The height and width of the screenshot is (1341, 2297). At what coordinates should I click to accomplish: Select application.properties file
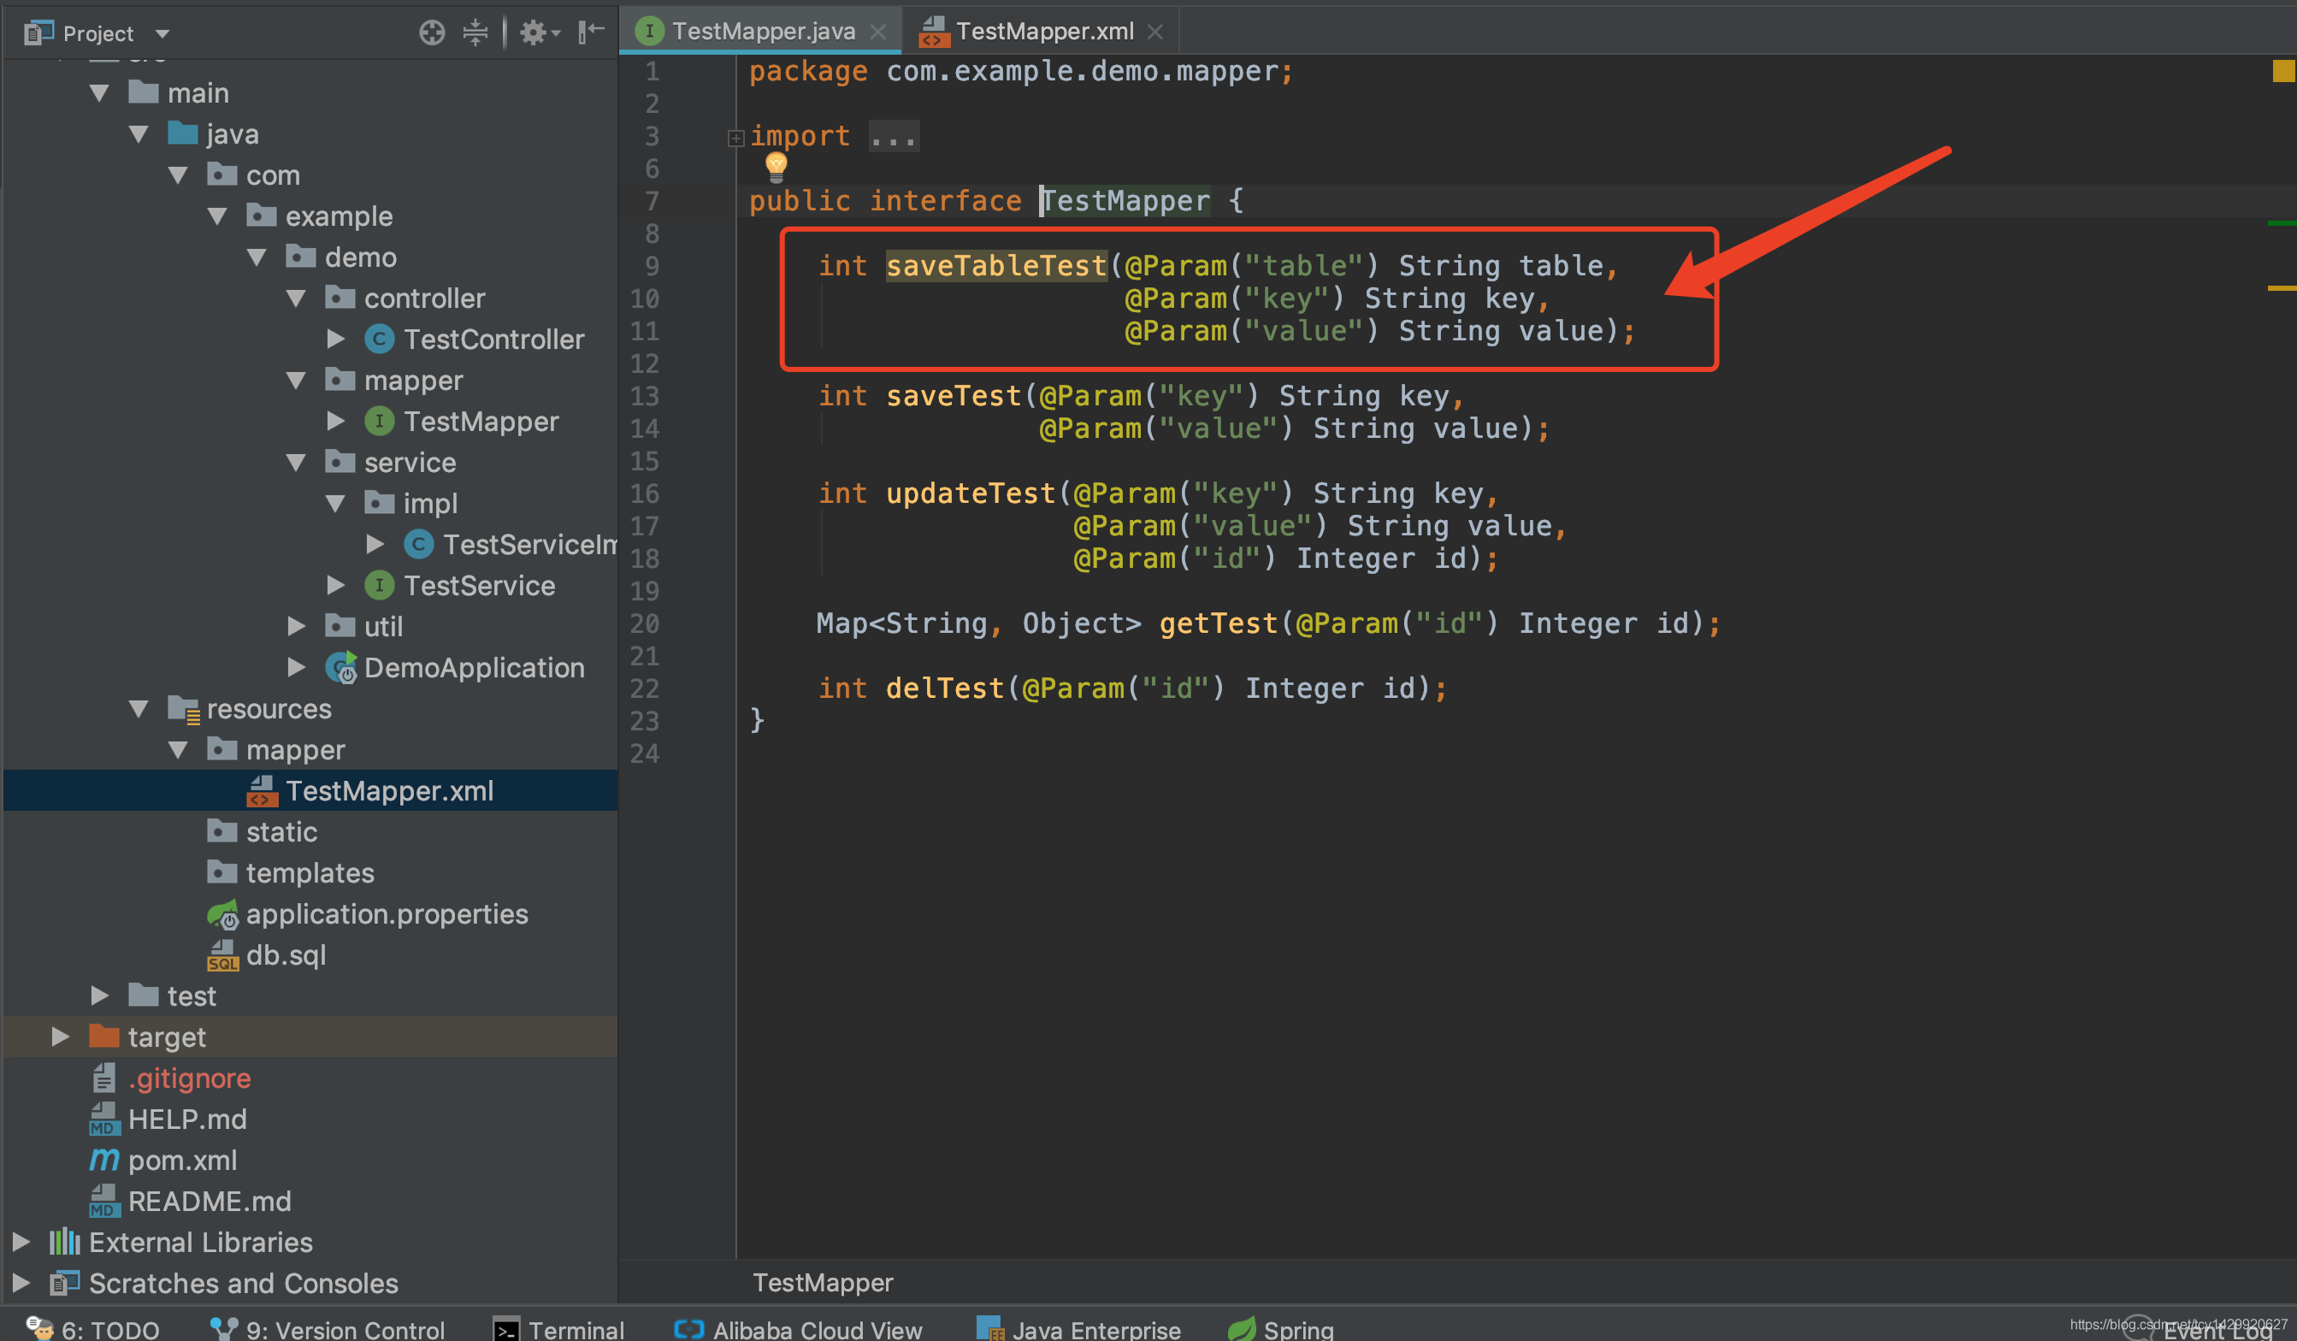coord(368,913)
